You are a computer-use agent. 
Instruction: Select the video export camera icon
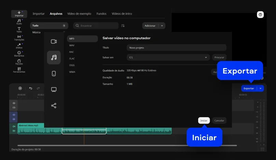click(x=54, y=42)
